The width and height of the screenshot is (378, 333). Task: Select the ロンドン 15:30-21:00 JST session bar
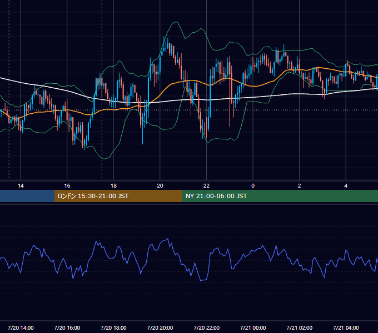coord(118,196)
